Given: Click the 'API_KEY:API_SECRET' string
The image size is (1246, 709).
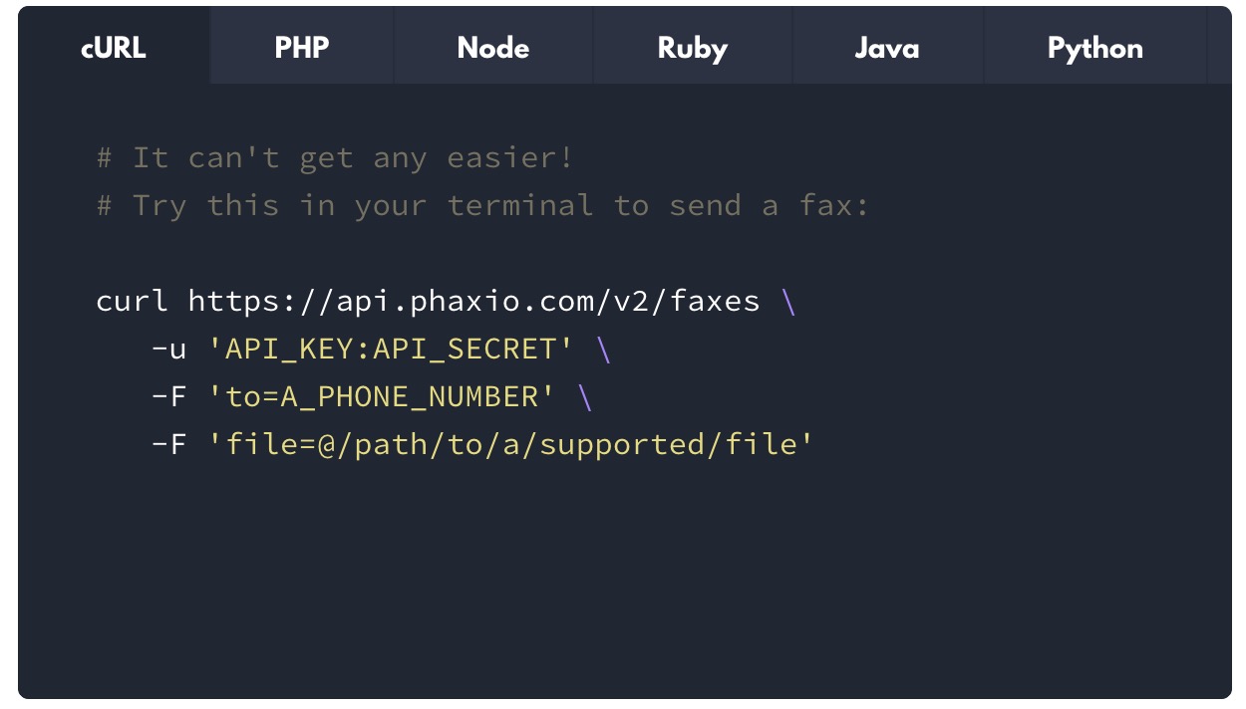Looking at the screenshot, I should pos(391,349).
